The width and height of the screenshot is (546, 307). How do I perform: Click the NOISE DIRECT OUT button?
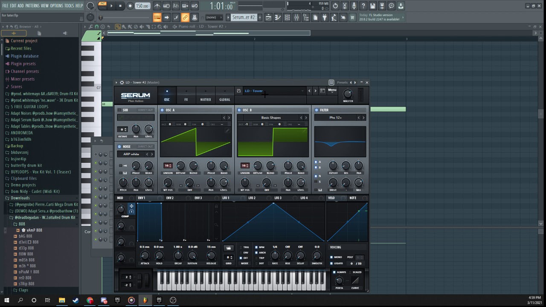click(145, 147)
